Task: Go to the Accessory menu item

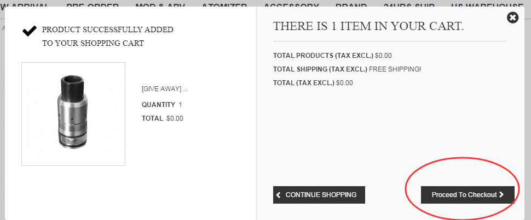Action: (291, 5)
